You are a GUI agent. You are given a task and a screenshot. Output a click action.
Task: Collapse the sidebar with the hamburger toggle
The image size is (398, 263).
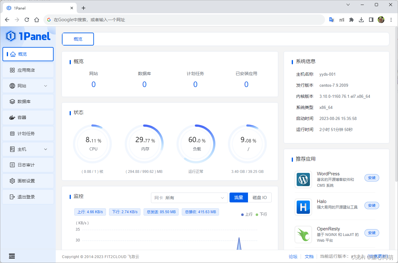pos(12,256)
